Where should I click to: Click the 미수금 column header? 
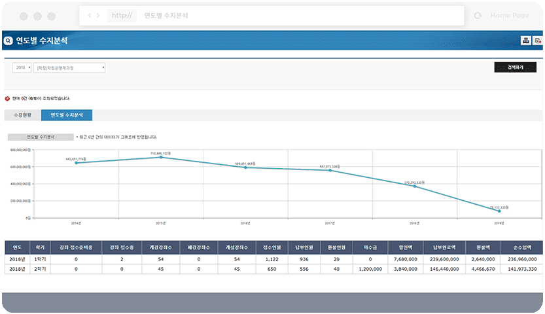[370, 248]
